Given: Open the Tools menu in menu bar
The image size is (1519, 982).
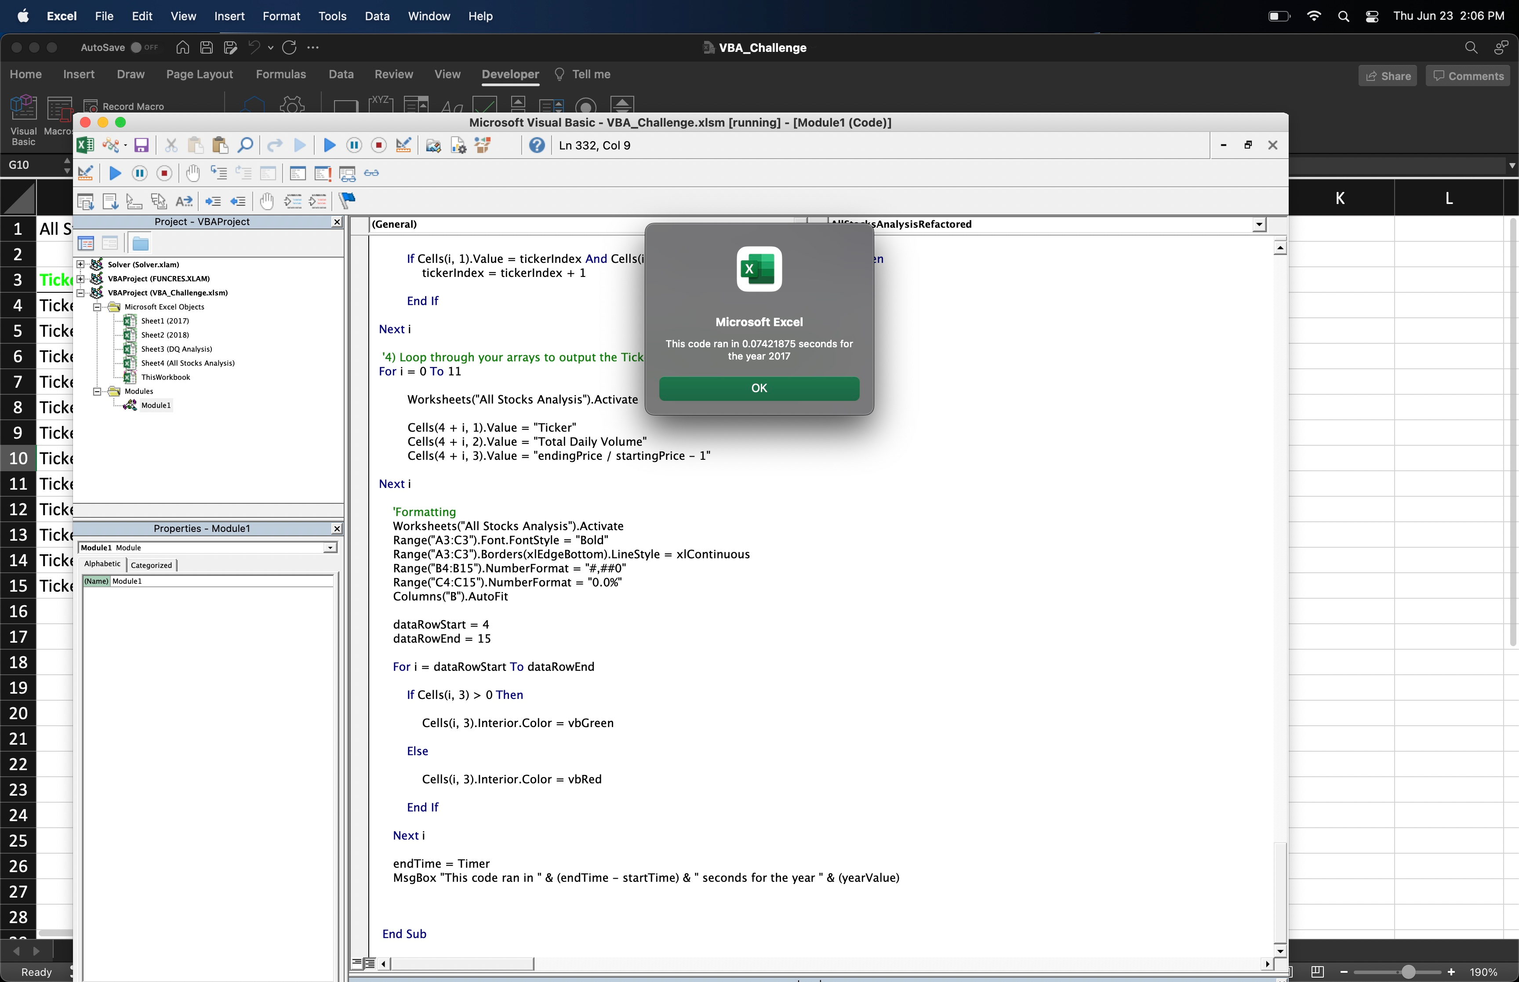Looking at the screenshot, I should 332,16.
